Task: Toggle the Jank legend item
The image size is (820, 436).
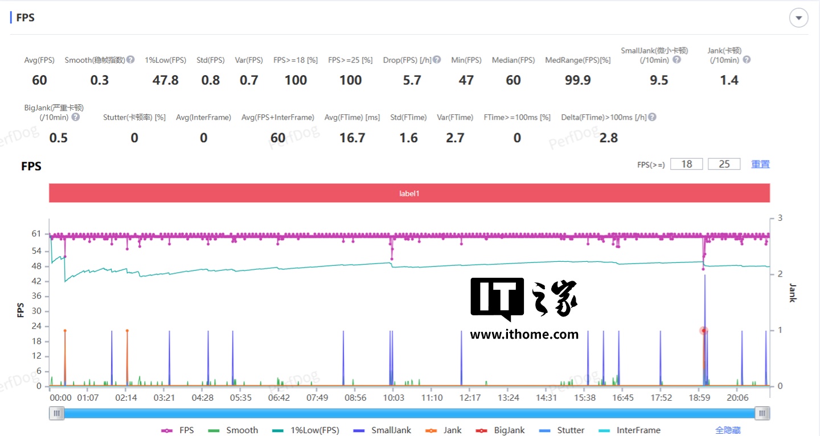Action: (x=444, y=430)
